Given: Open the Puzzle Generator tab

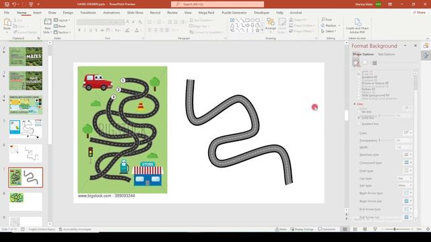Looking at the screenshot, I should click(234, 13).
